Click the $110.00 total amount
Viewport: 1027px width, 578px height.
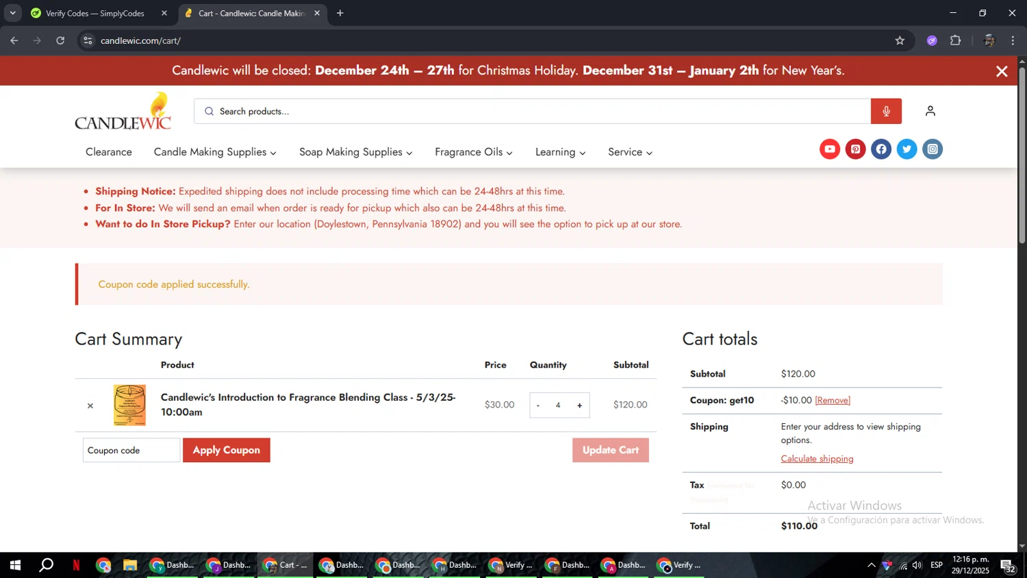coord(799,526)
